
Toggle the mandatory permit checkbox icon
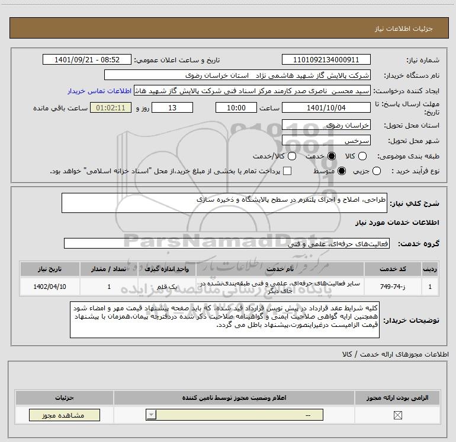click(x=397, y=415)
